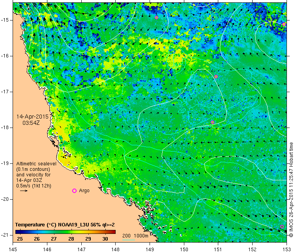Click the longitude label "153"
Viewport: 296px width, 252px height.
tap(287, 249)
